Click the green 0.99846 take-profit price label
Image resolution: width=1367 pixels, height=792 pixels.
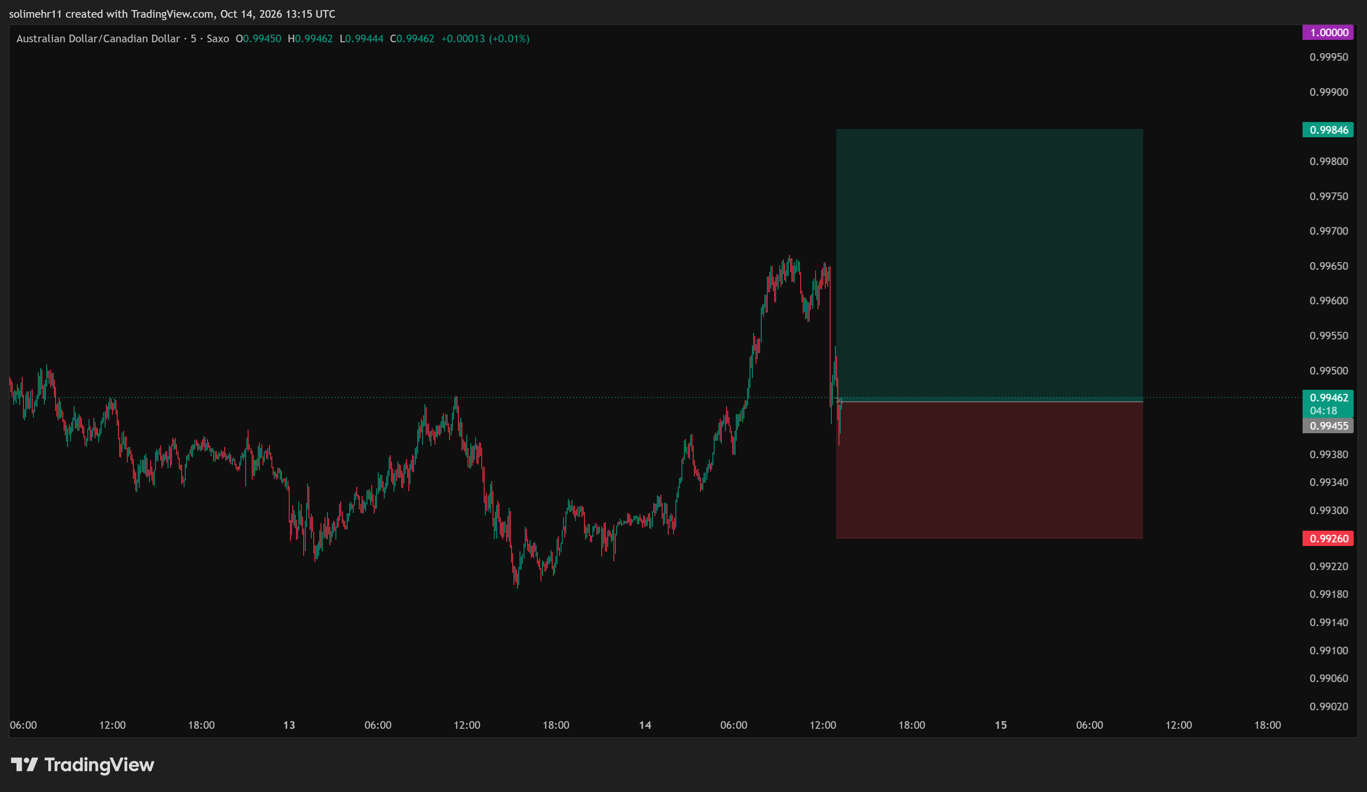point(1328,130)
